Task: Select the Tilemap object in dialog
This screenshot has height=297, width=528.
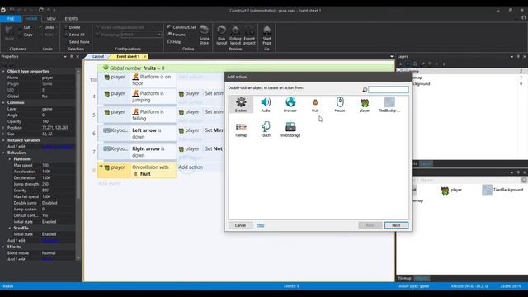Action: pos(241,130)
